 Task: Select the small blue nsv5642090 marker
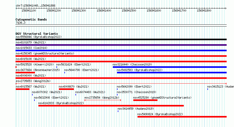coord(117,89)
